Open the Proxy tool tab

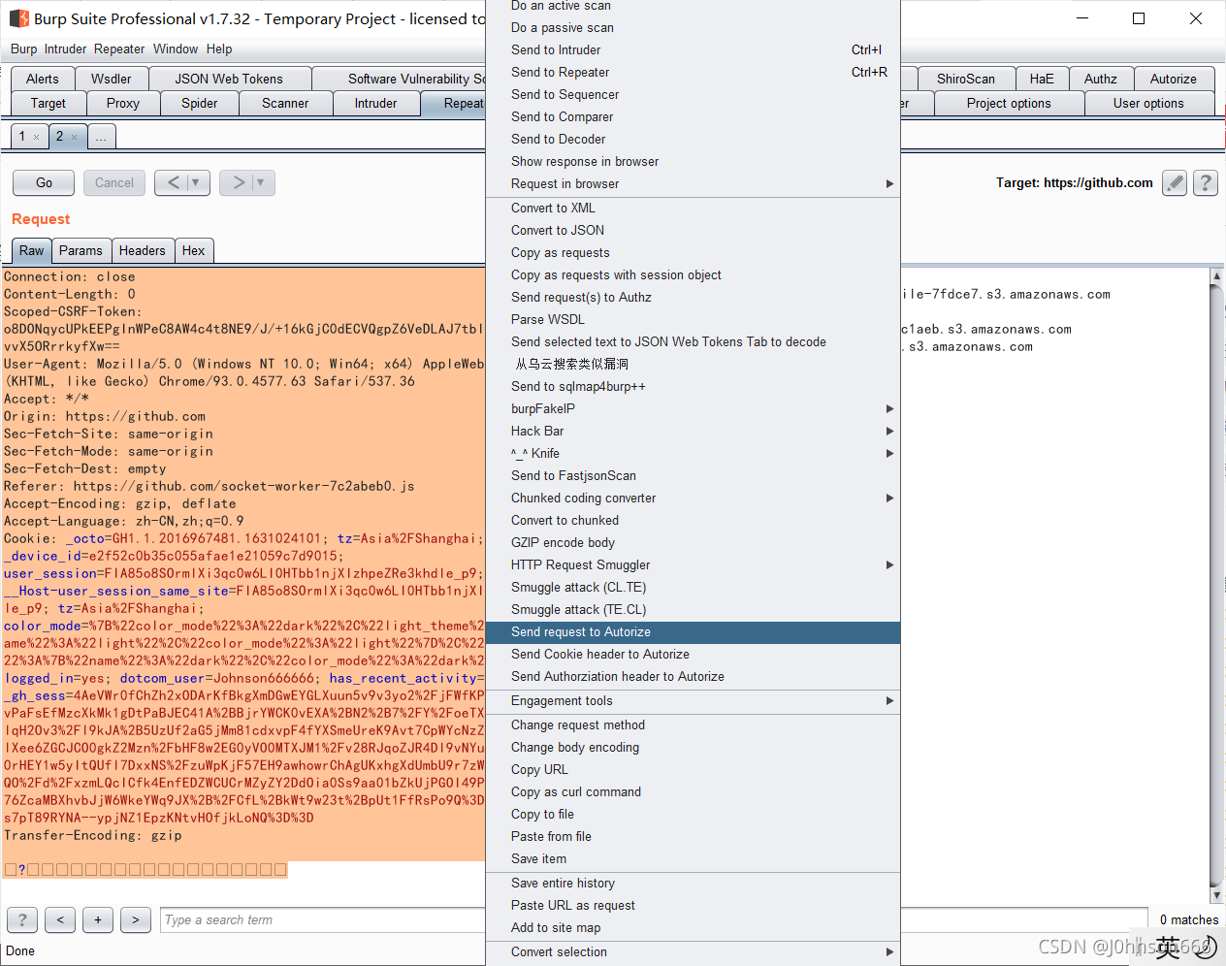[123, 104]
